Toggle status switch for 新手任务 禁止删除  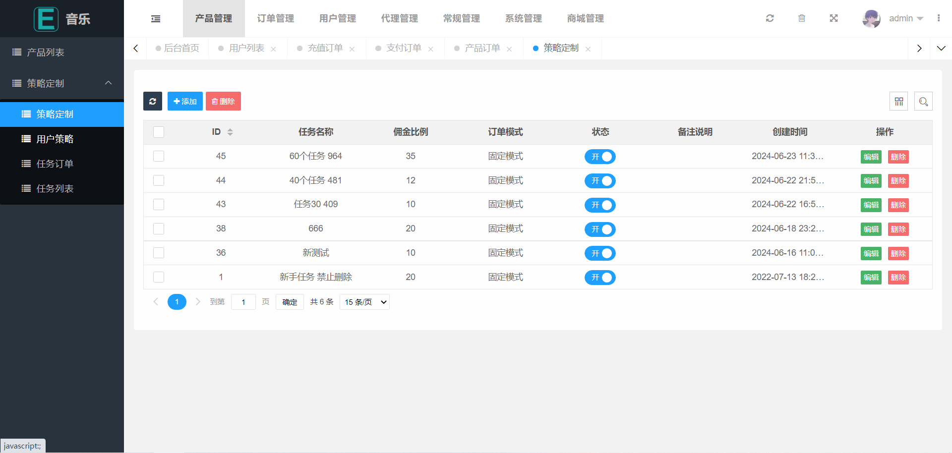tap(600, 278)
